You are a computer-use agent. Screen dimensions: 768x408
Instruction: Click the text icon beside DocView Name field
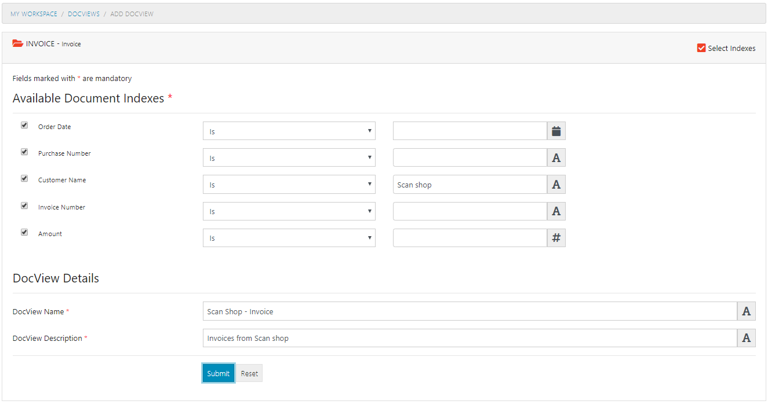pyautogui.click(x=746, y=311)
